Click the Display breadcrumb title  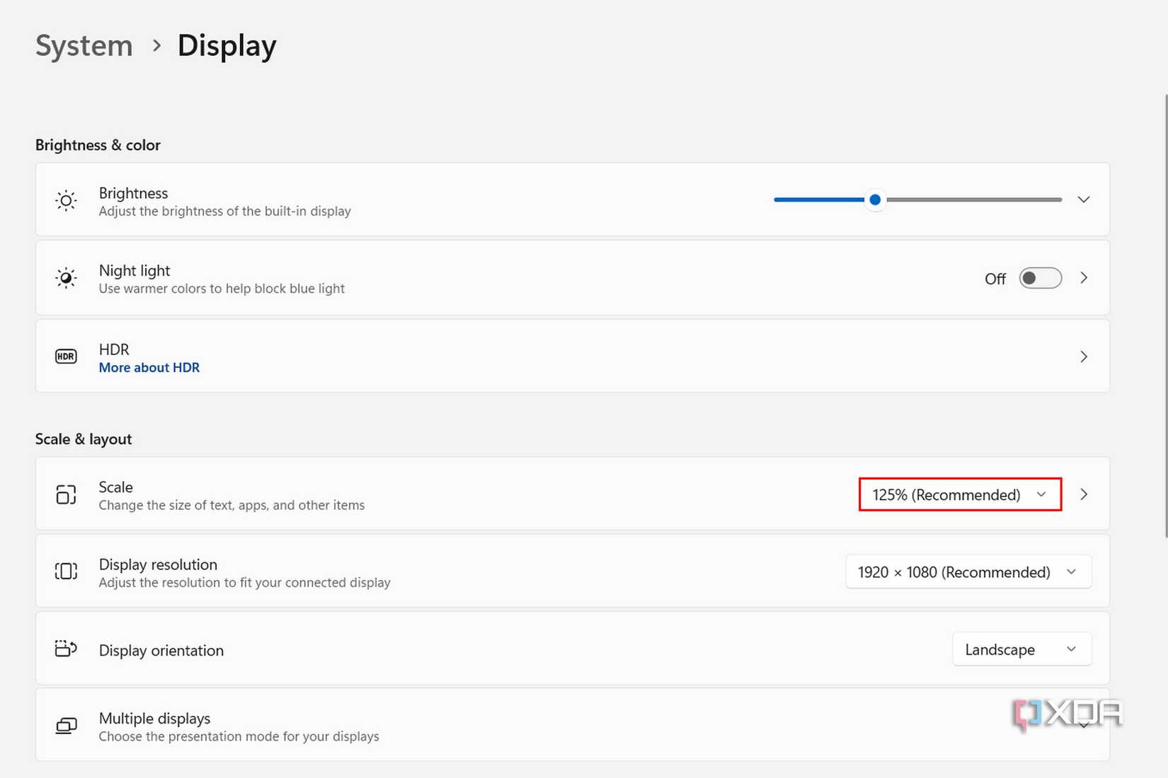point(227,46)
